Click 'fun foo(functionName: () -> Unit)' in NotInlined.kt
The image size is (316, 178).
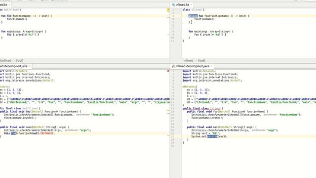coord(25,16)
